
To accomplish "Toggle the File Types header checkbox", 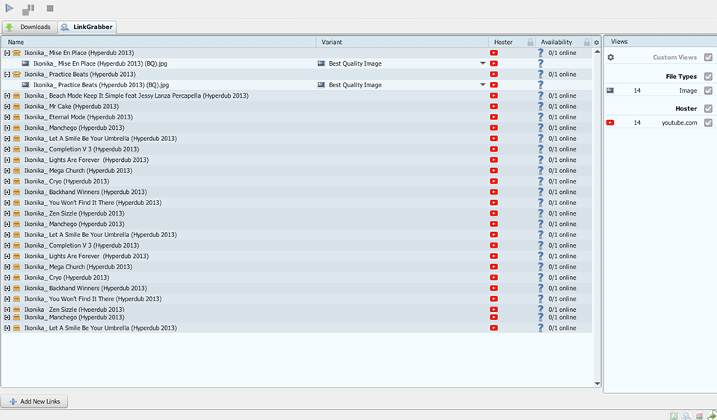I will (708, 77).
